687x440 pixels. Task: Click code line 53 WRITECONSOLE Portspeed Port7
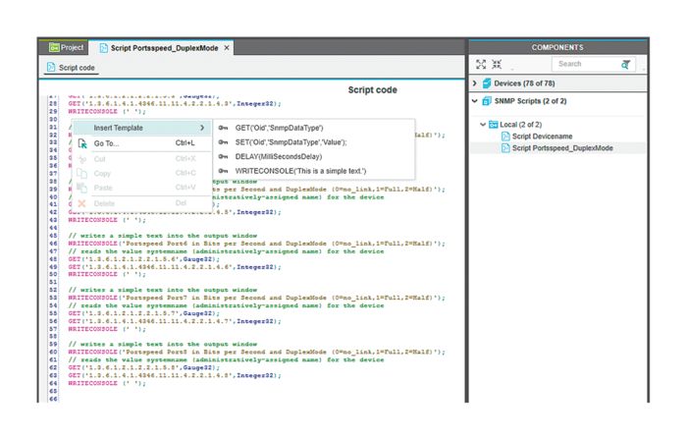[x=256, y=298]
